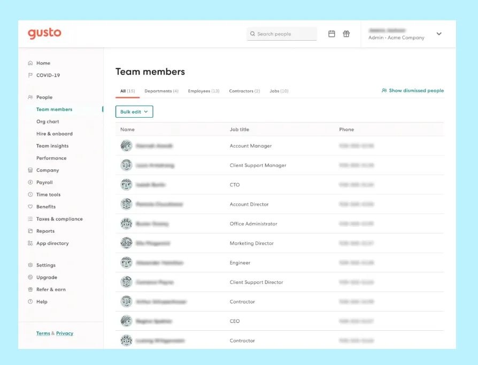Expand the account menu chevron for Acme Company
Image resolution: width=478 pixels, height=365 pixels.
439,33
